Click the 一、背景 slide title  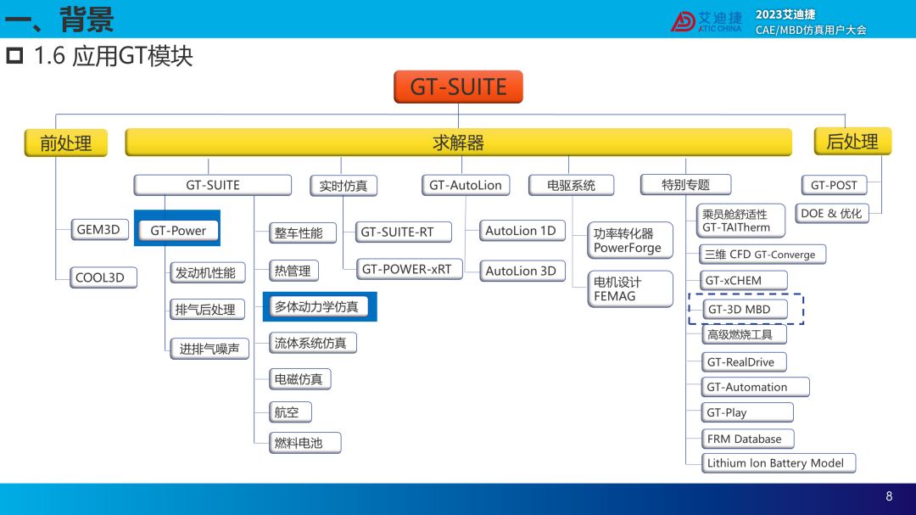click(59, 20)
